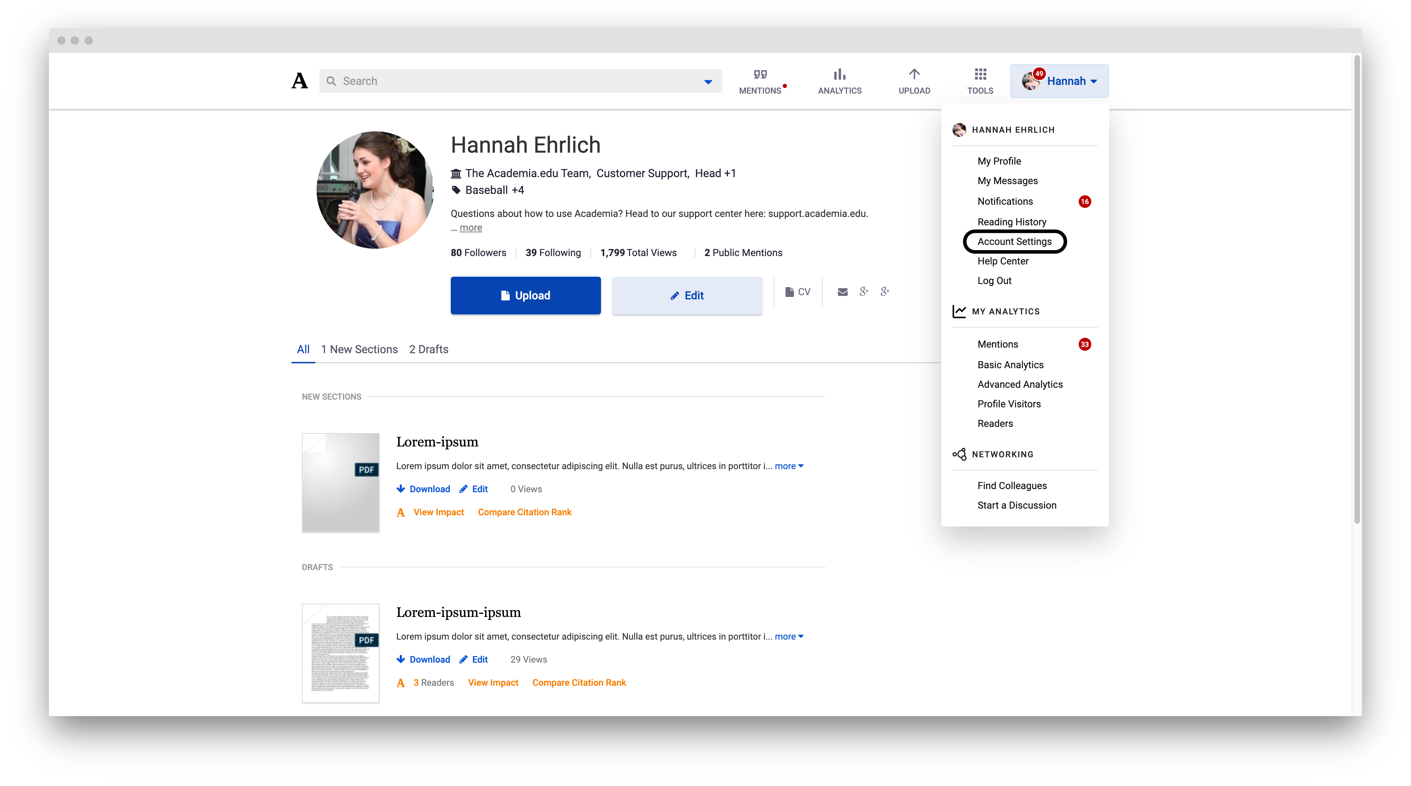1411x786 pixels.
Task: Toggle the Hannah account dropdown
Action: click(1059, 81)
